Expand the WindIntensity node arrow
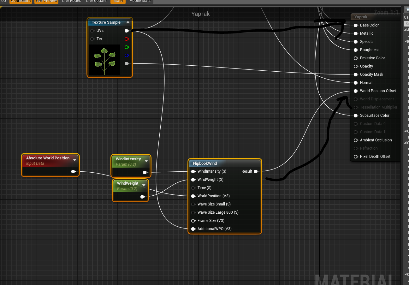 pyautogui.click(x=146, y=161)
